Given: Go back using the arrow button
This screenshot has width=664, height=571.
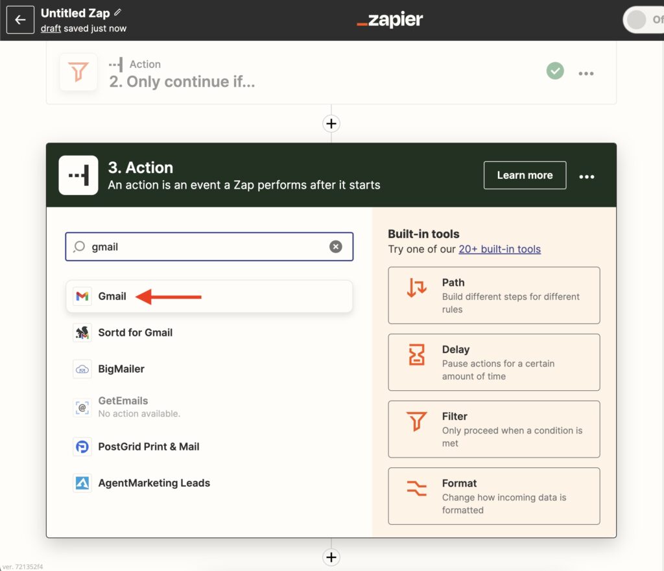Looking at the screenshot, I should click(x=20, y=19).
